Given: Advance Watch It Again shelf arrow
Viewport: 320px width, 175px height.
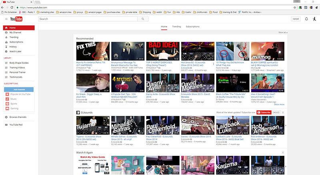Looking at the screenshot, I should point(286,166).
